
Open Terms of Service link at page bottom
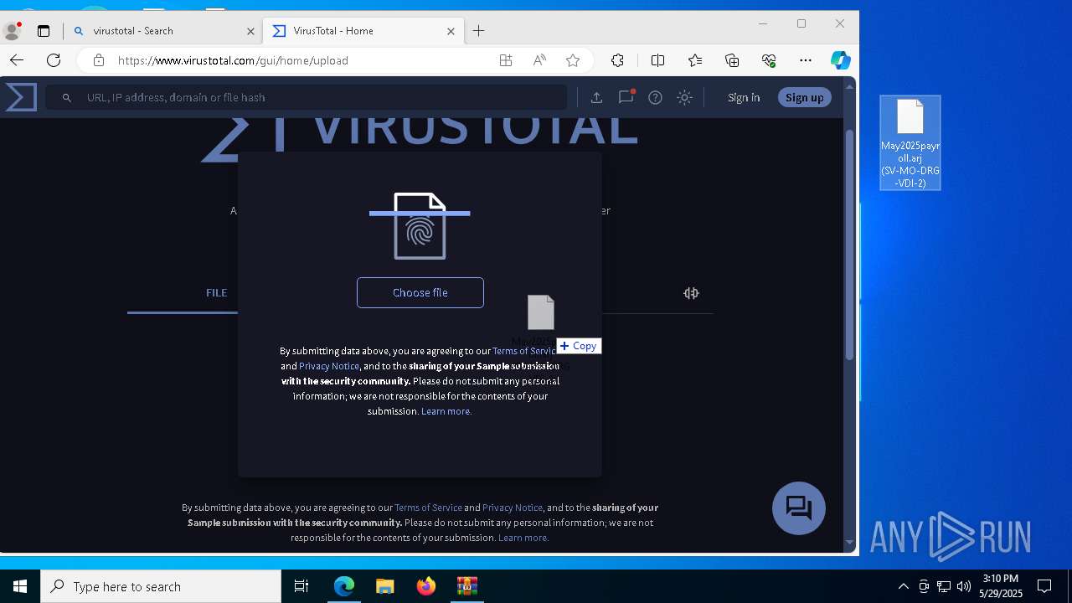click(428, 508)
